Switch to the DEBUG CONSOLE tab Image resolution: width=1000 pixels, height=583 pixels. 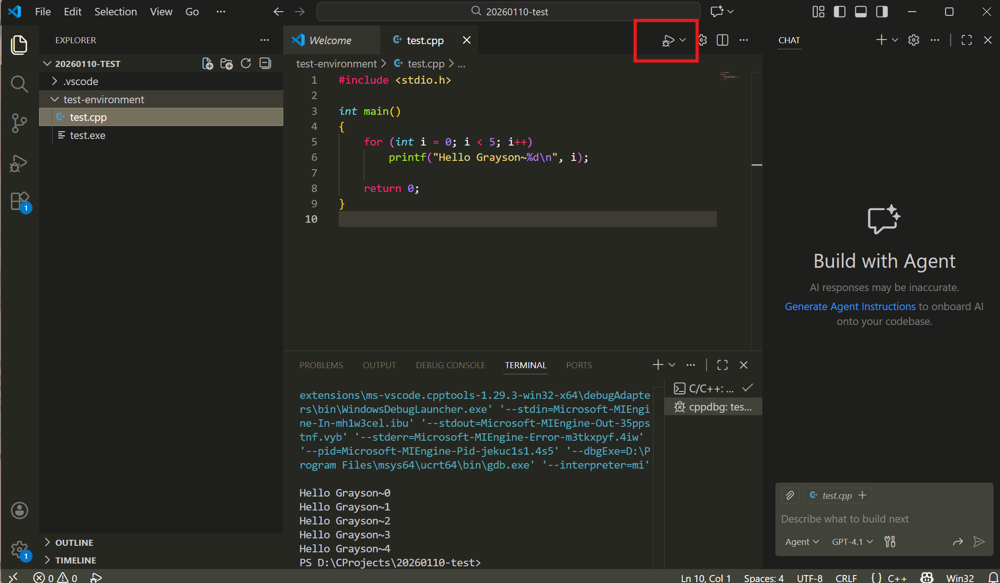point(450,365)
